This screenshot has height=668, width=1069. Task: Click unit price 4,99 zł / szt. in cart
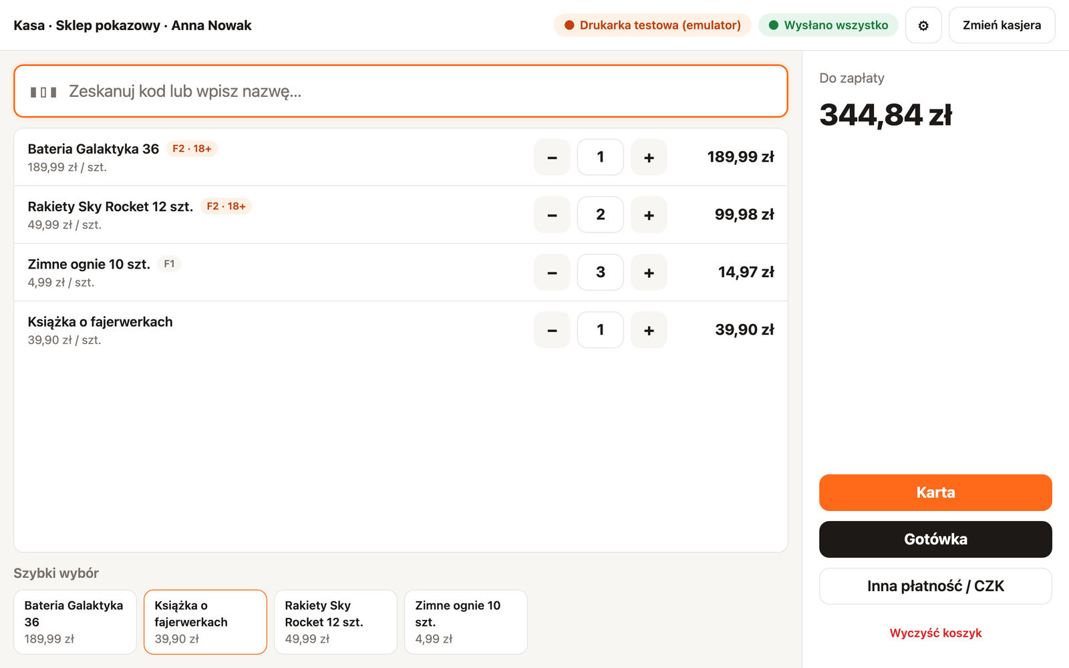pyautogui.click(x=61, y=283)
